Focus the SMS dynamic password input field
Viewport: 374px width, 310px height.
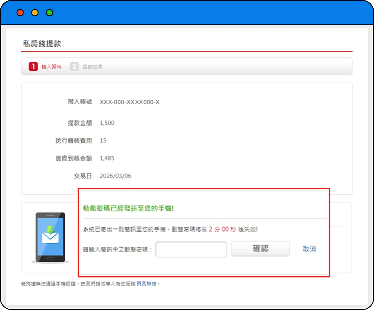pyautogui.click(x=191, y=249)
